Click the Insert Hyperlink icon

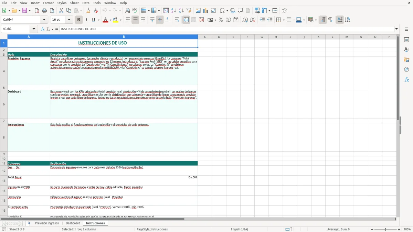[233, 11]
